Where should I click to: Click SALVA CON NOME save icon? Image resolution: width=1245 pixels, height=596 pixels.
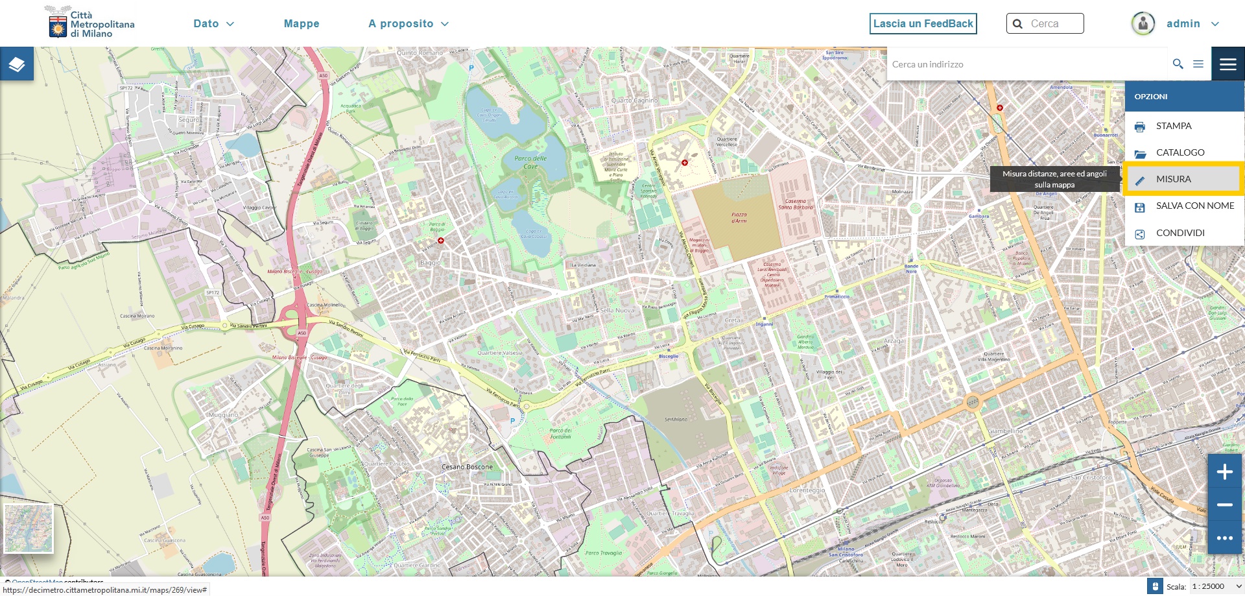[x=1140, y=207]
